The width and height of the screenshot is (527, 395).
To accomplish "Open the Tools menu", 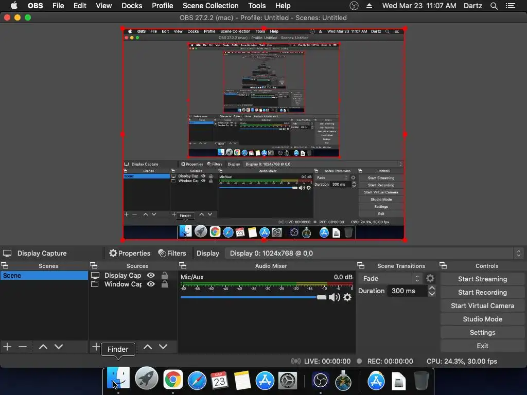I will tap(257, 6).
